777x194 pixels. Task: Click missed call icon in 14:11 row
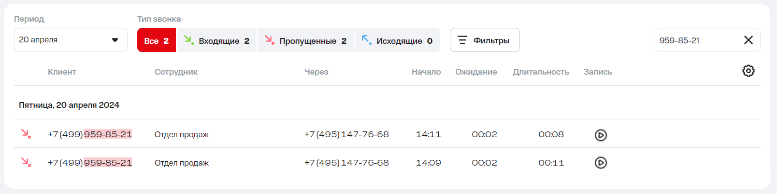pos(26,134)
